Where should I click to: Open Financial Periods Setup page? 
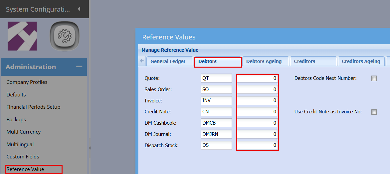click(x=33, y=107)
